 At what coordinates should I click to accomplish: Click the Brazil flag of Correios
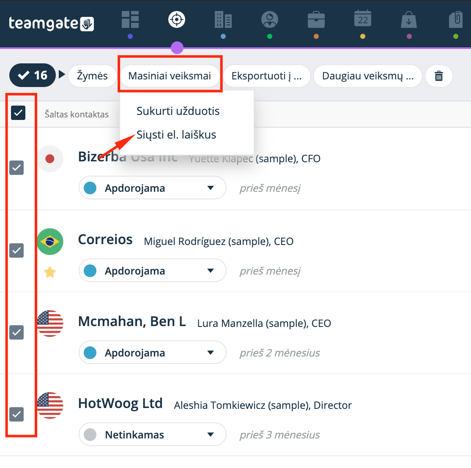pyautogui.click(x=50, y=242)
